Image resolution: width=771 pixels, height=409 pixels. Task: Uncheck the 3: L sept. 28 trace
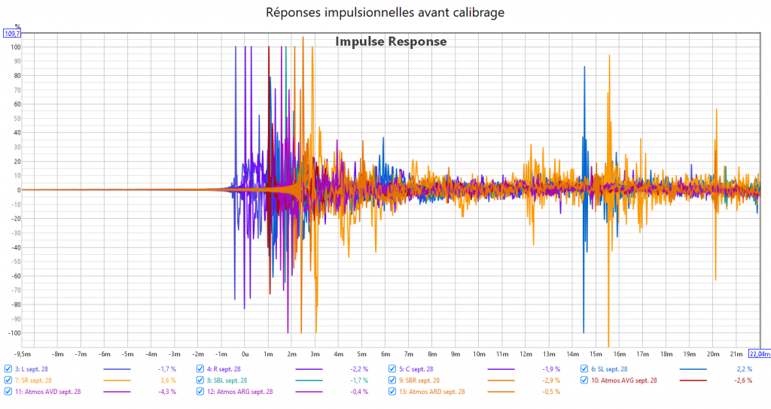(8, 369)
